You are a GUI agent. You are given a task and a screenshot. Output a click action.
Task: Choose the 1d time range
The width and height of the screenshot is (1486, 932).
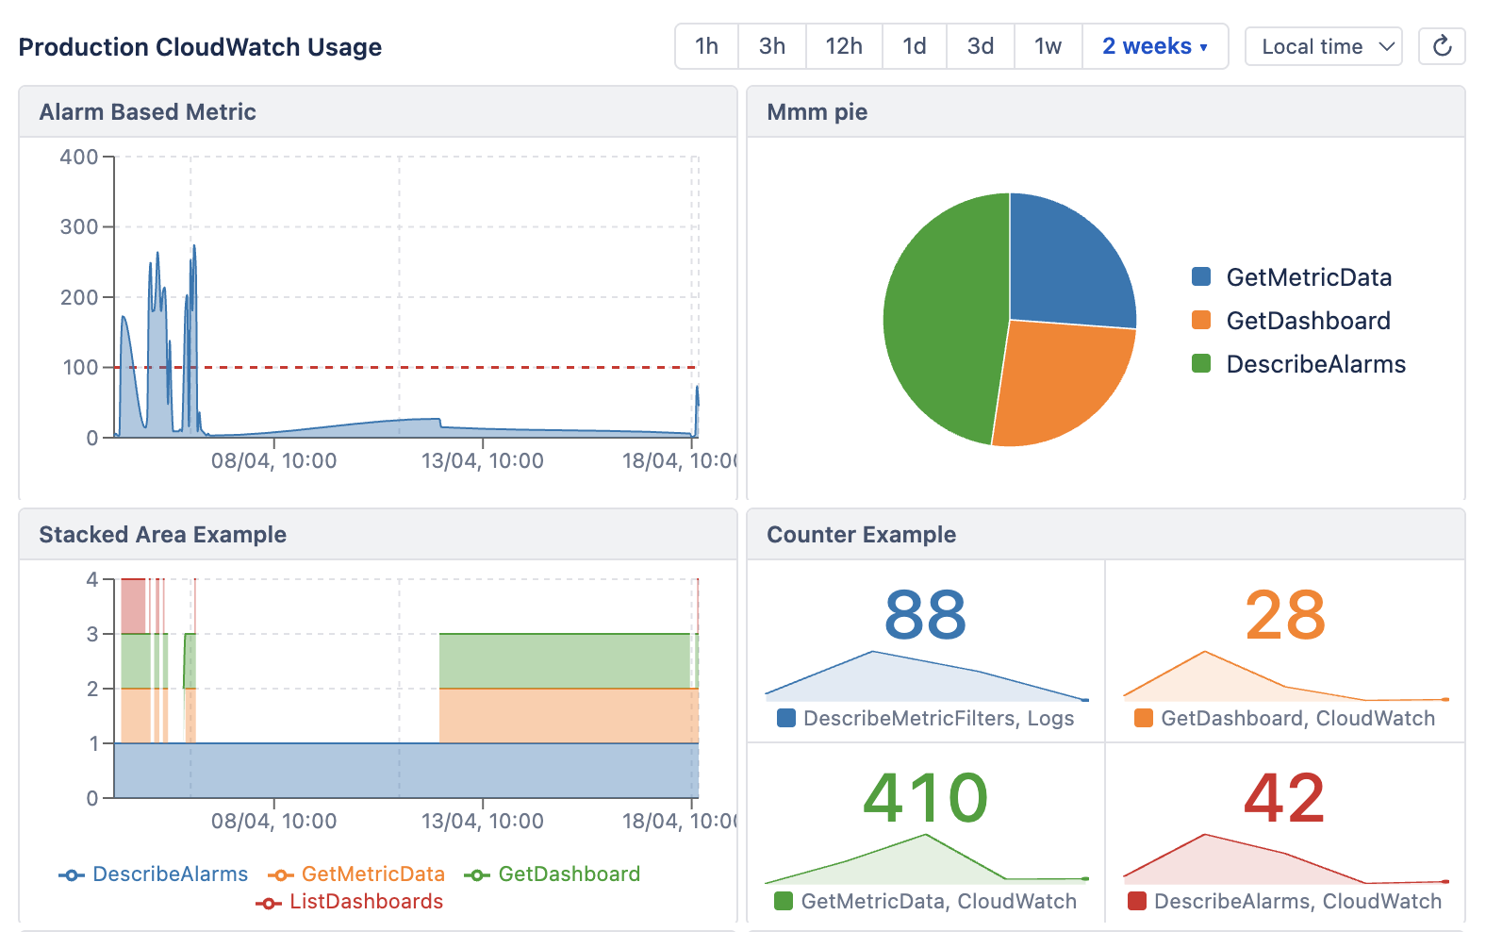915,46
